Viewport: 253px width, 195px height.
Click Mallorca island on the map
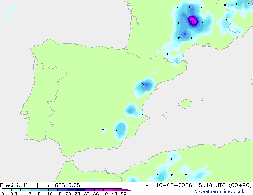click(185, 104)
